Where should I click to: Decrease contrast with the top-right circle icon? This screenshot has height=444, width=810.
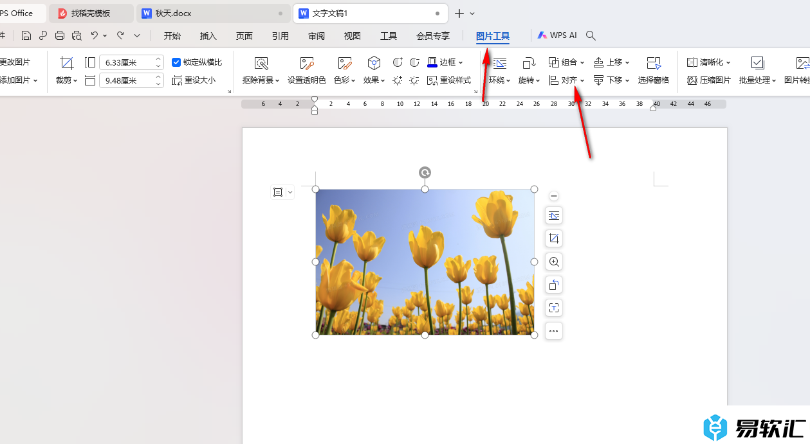coord(414,62)
